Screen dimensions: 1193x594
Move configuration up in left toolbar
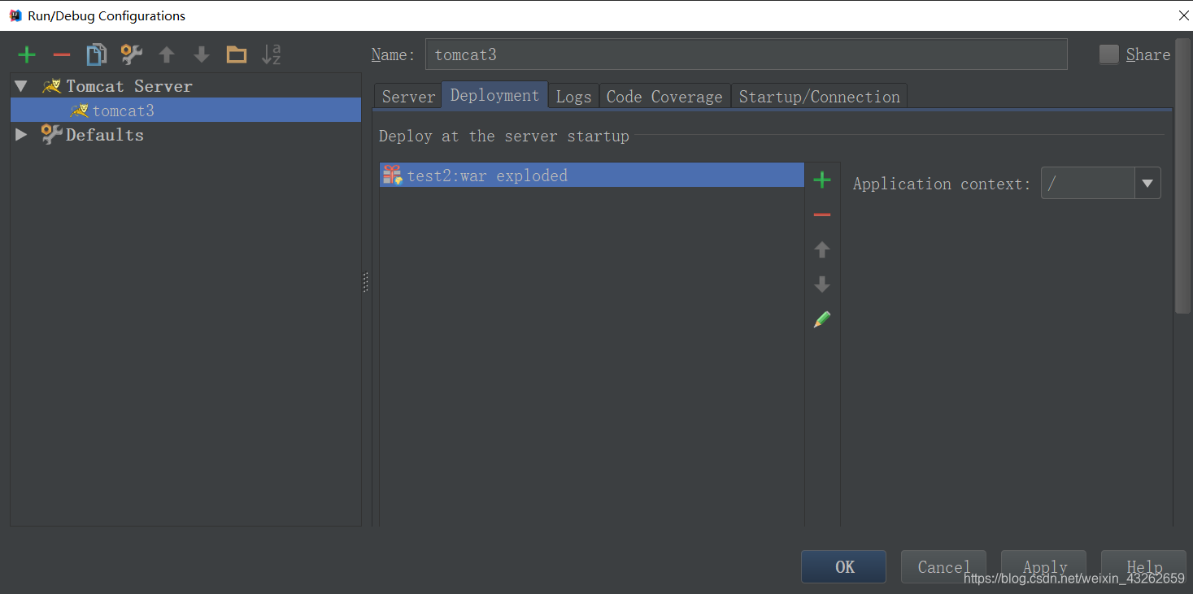(x=167, y=54)
